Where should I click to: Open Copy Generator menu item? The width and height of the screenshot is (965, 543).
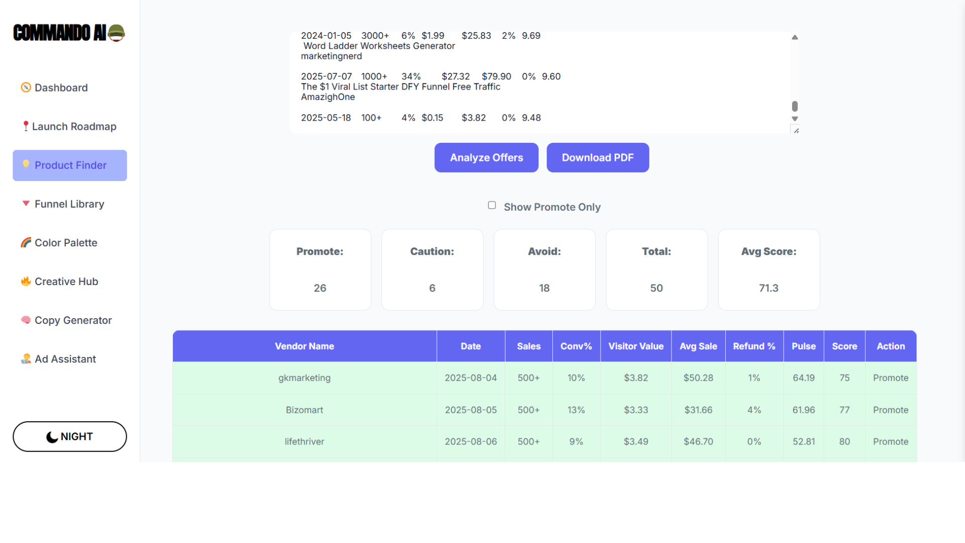73,320
